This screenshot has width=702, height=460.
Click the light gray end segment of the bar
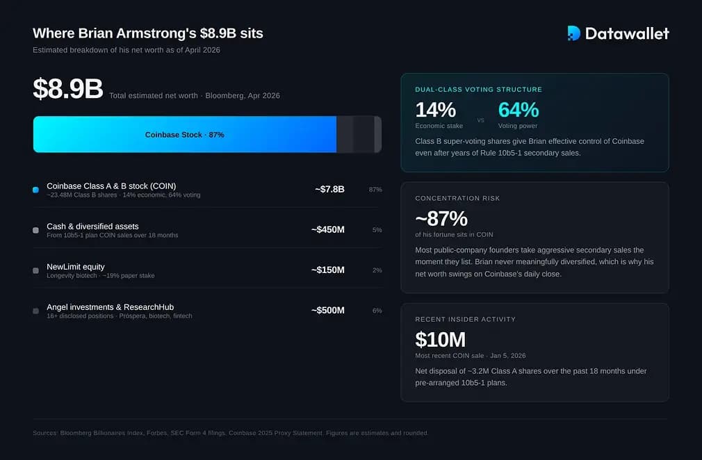[378, 134]
